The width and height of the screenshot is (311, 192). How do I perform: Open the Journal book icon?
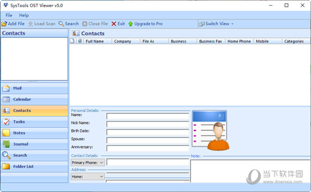(x=6, y=144)
